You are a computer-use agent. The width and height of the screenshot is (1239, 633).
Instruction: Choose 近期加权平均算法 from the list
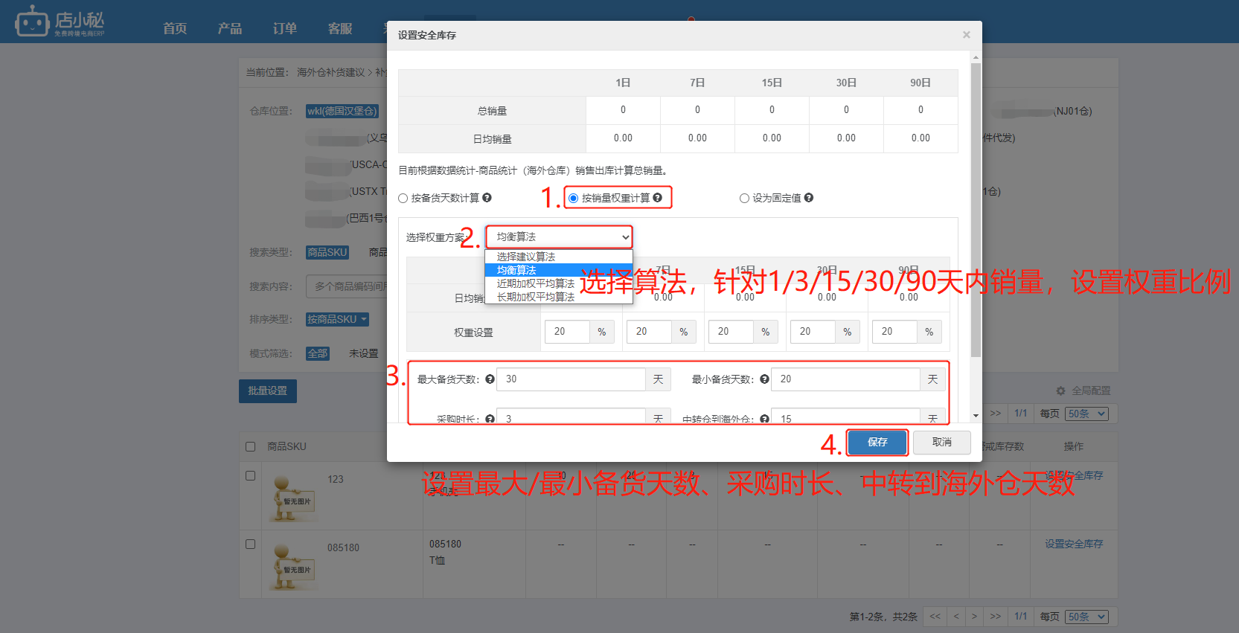coord(559,283)
